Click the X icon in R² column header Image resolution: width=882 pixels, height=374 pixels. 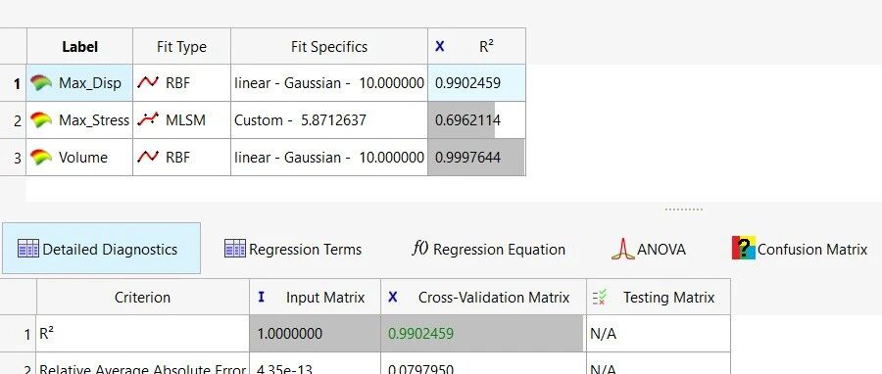click(440, 47)
